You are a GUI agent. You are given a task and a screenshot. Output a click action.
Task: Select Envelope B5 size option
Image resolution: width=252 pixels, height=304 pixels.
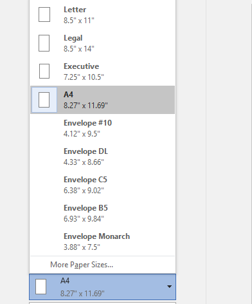(x=102, y=213)
